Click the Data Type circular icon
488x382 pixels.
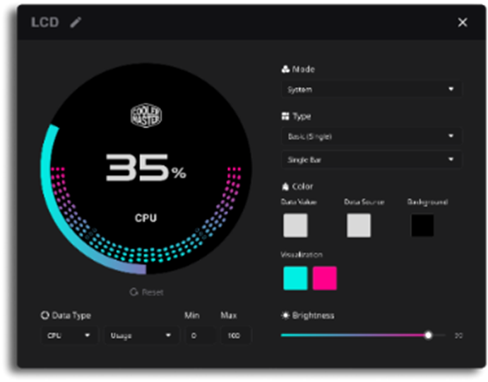click(44, 316)
